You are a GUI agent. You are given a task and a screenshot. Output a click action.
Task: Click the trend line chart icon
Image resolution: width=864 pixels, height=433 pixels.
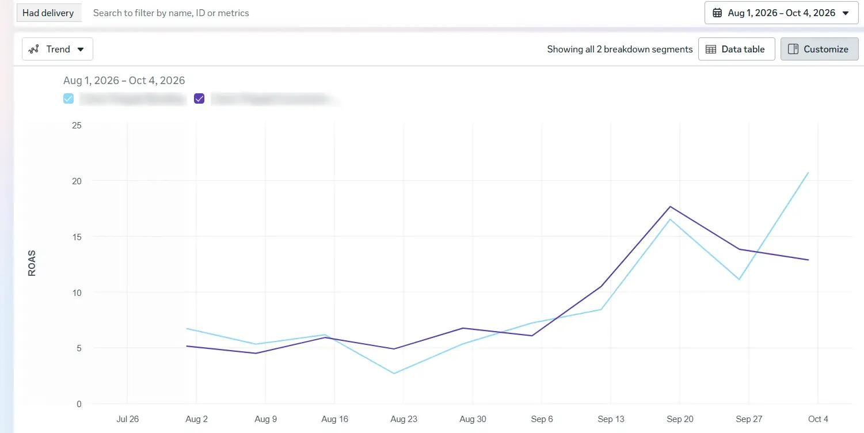(x=35, y=50)
